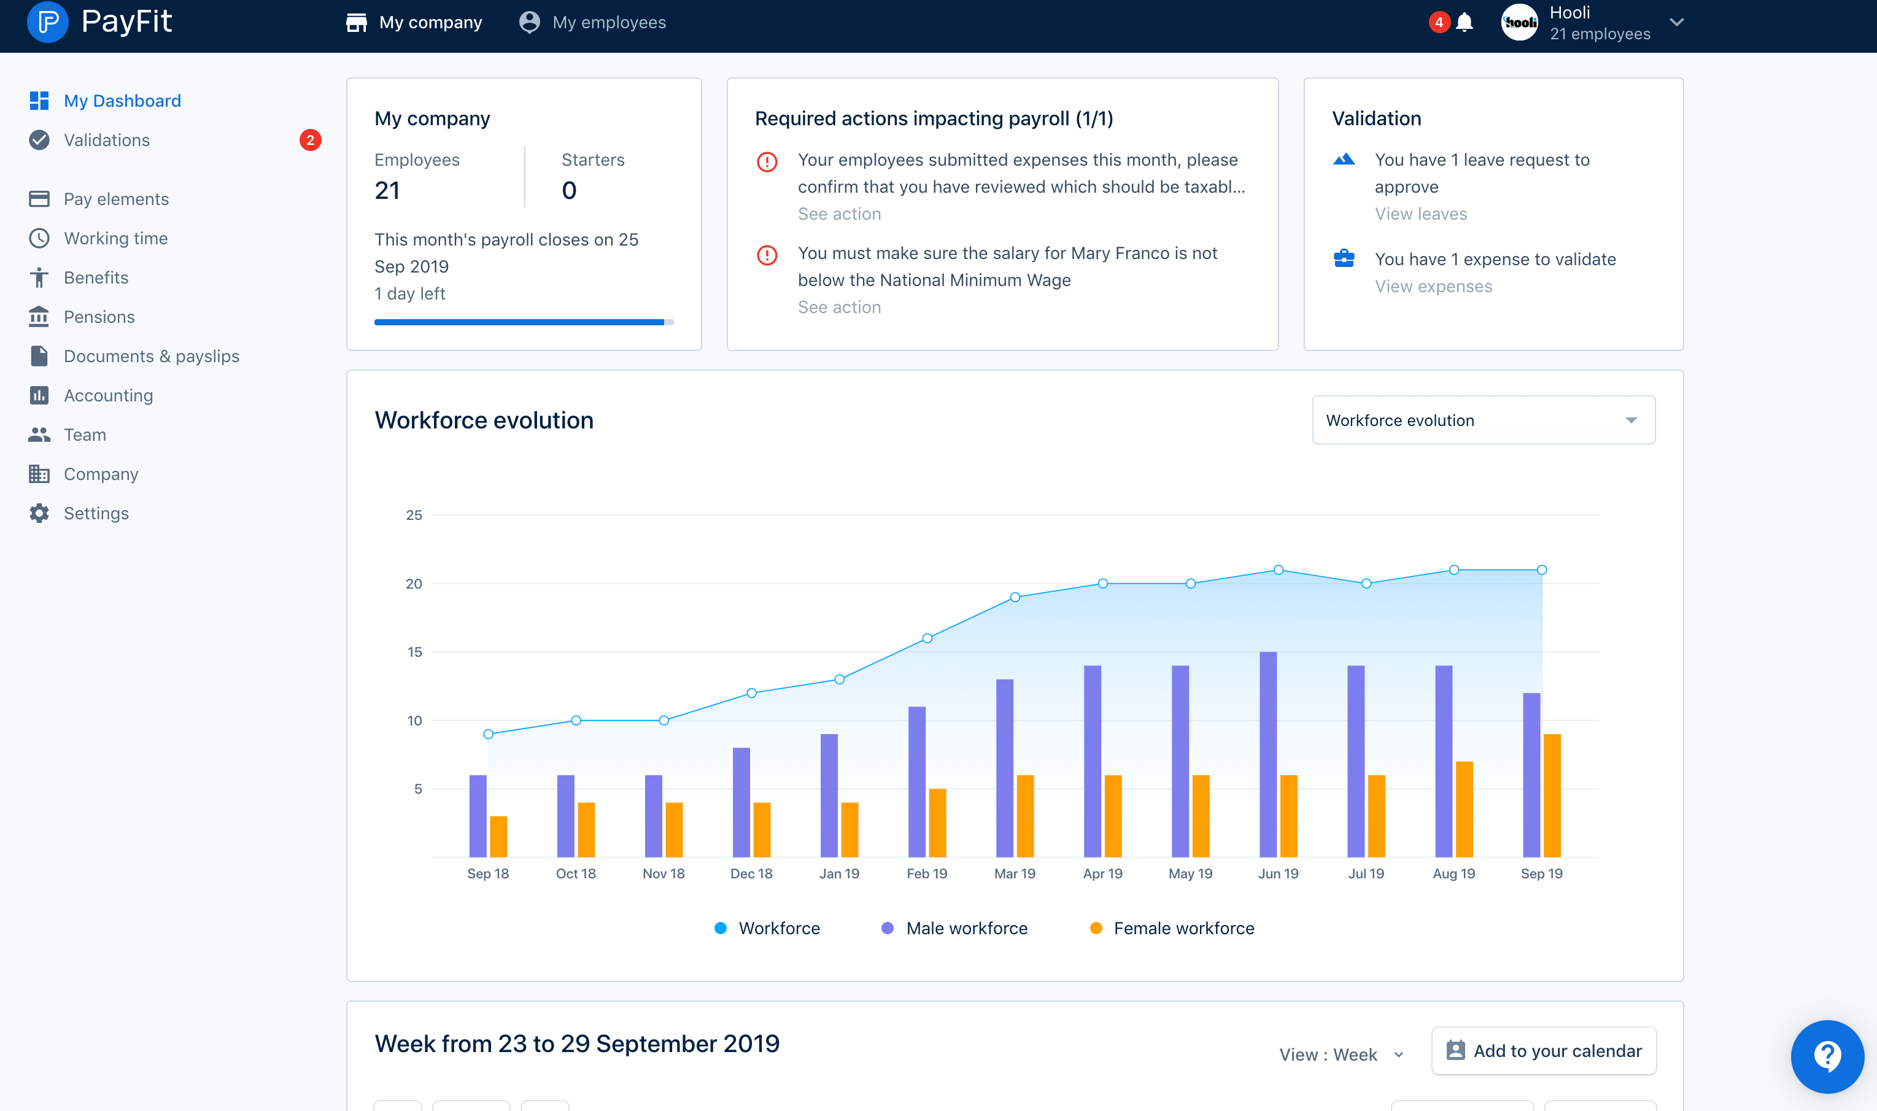This screenshot has height=1111, width=1877.
Task: Click the Settings gear icon in sidebar
Action: (39, 514)
